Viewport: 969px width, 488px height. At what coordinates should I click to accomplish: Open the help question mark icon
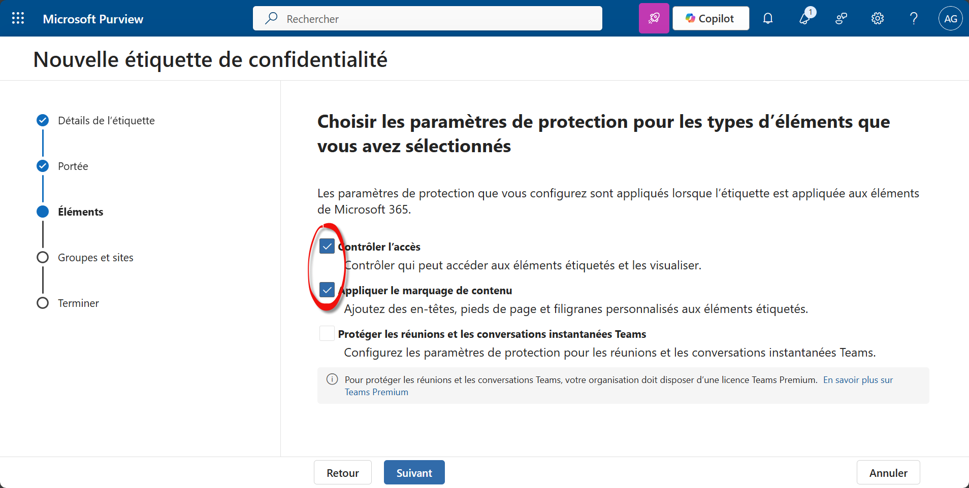click(914, 19)
